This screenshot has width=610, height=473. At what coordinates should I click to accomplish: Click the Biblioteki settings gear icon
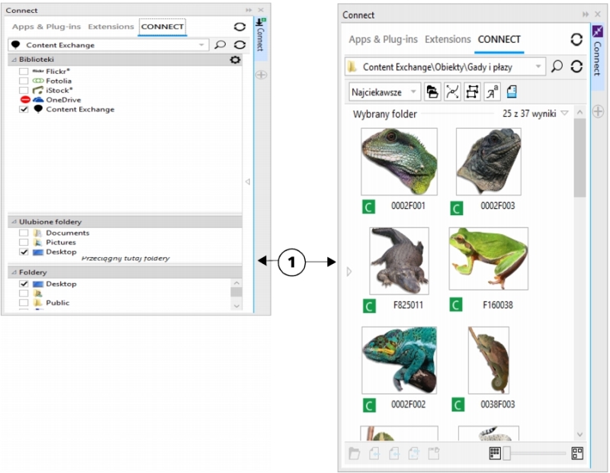click(235, 60)
